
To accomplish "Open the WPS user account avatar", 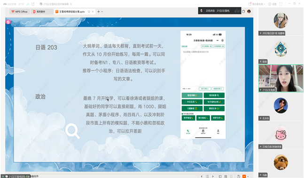I will tap(249, 11).
